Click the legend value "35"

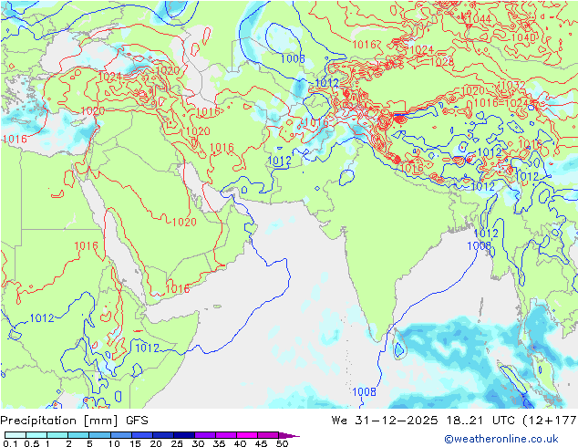tap(219, 443)
